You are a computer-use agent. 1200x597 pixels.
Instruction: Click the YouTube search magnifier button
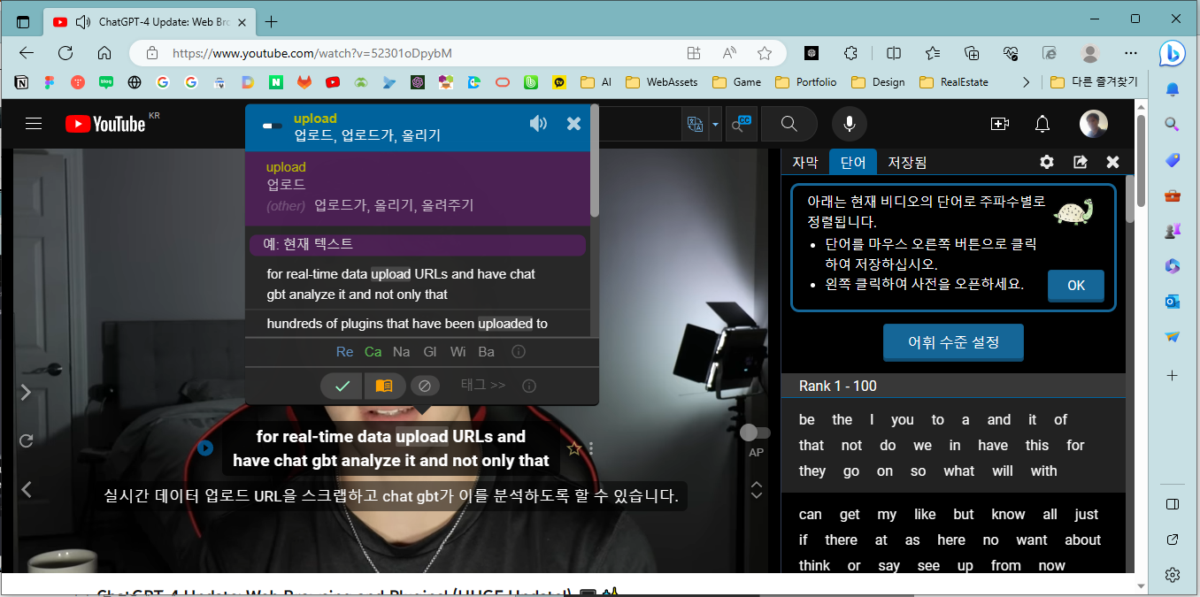click(789, 124)
